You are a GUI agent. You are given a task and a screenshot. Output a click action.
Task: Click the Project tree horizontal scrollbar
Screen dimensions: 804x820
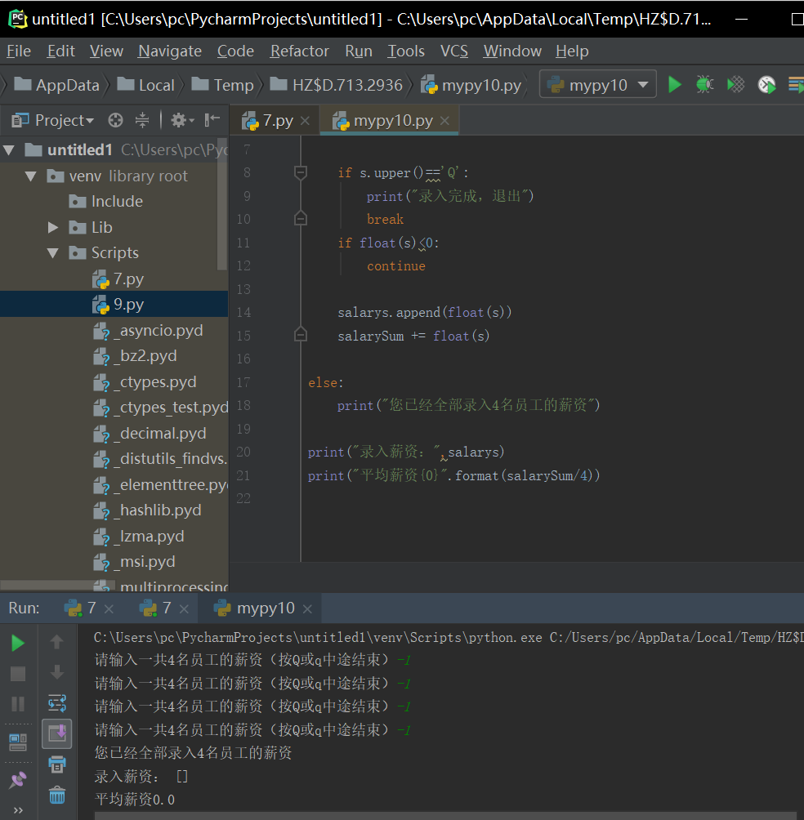57,586
